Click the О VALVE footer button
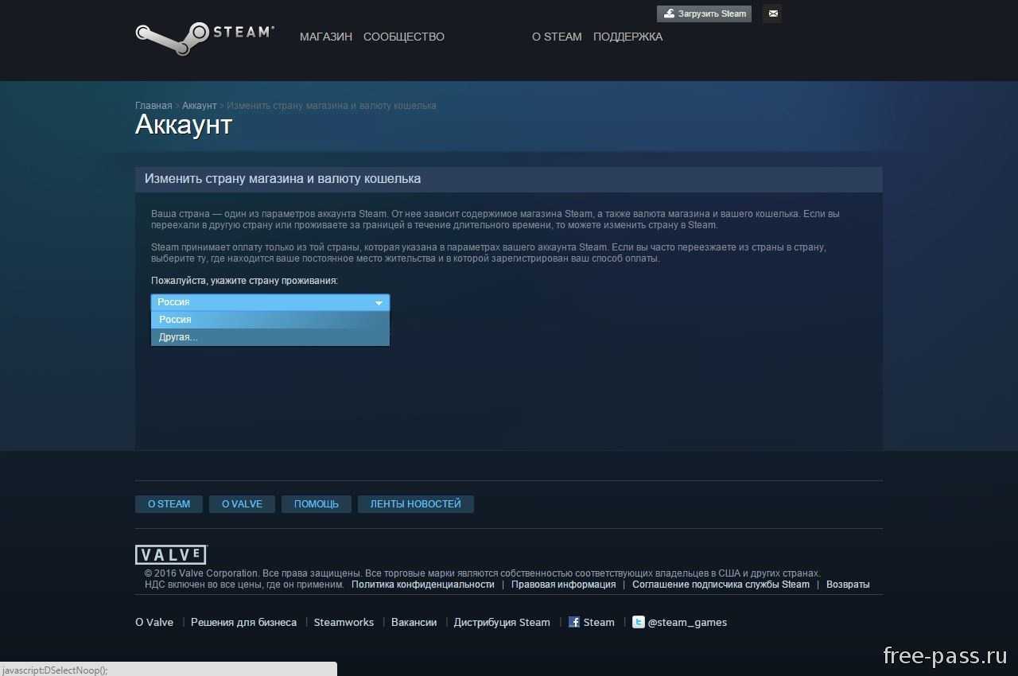 [x=242, y=504]
